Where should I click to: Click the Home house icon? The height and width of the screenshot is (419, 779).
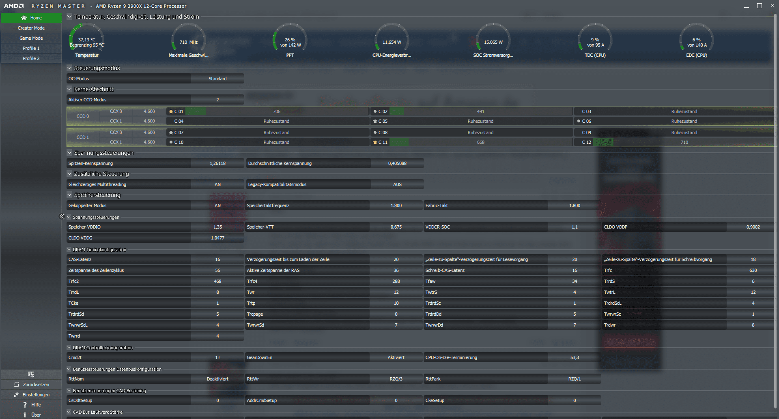(x=24, y=18)
